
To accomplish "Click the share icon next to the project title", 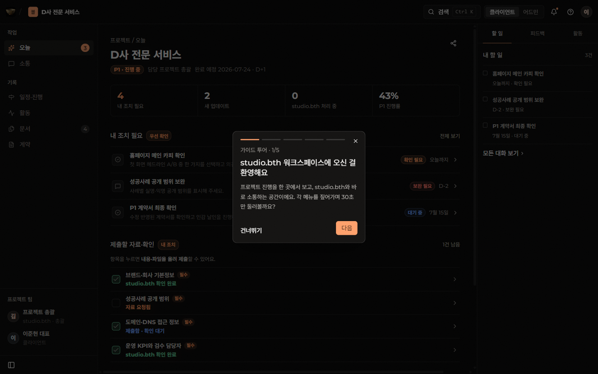I will tap(453, 43).
